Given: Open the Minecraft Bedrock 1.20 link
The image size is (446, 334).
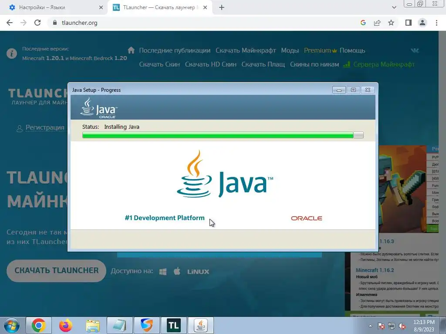Looking at the screenshot, I should (x=98, y=58).
